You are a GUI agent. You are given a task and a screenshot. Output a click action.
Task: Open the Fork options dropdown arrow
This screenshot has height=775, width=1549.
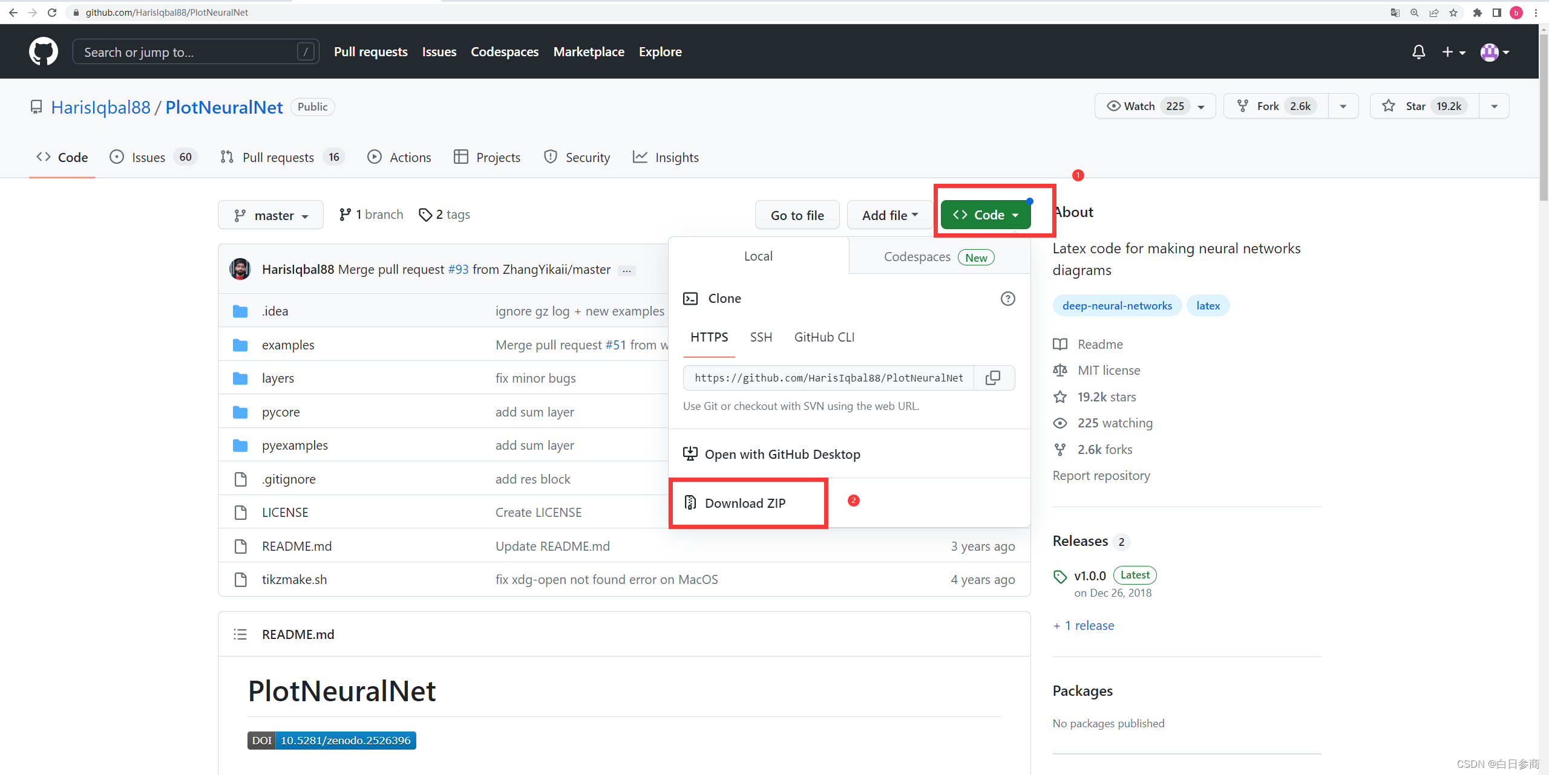click(x=1343, y=106)
